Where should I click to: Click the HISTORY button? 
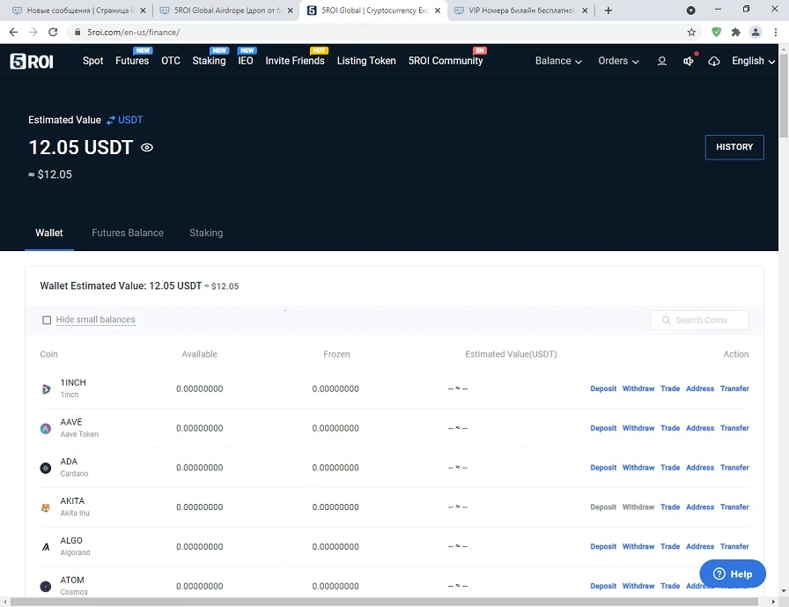click(x=734, y=147)
